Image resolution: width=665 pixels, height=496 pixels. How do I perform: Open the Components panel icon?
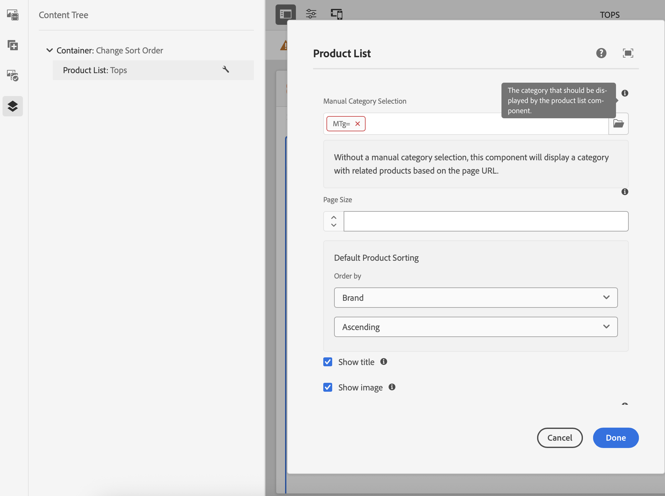point(13,45)
